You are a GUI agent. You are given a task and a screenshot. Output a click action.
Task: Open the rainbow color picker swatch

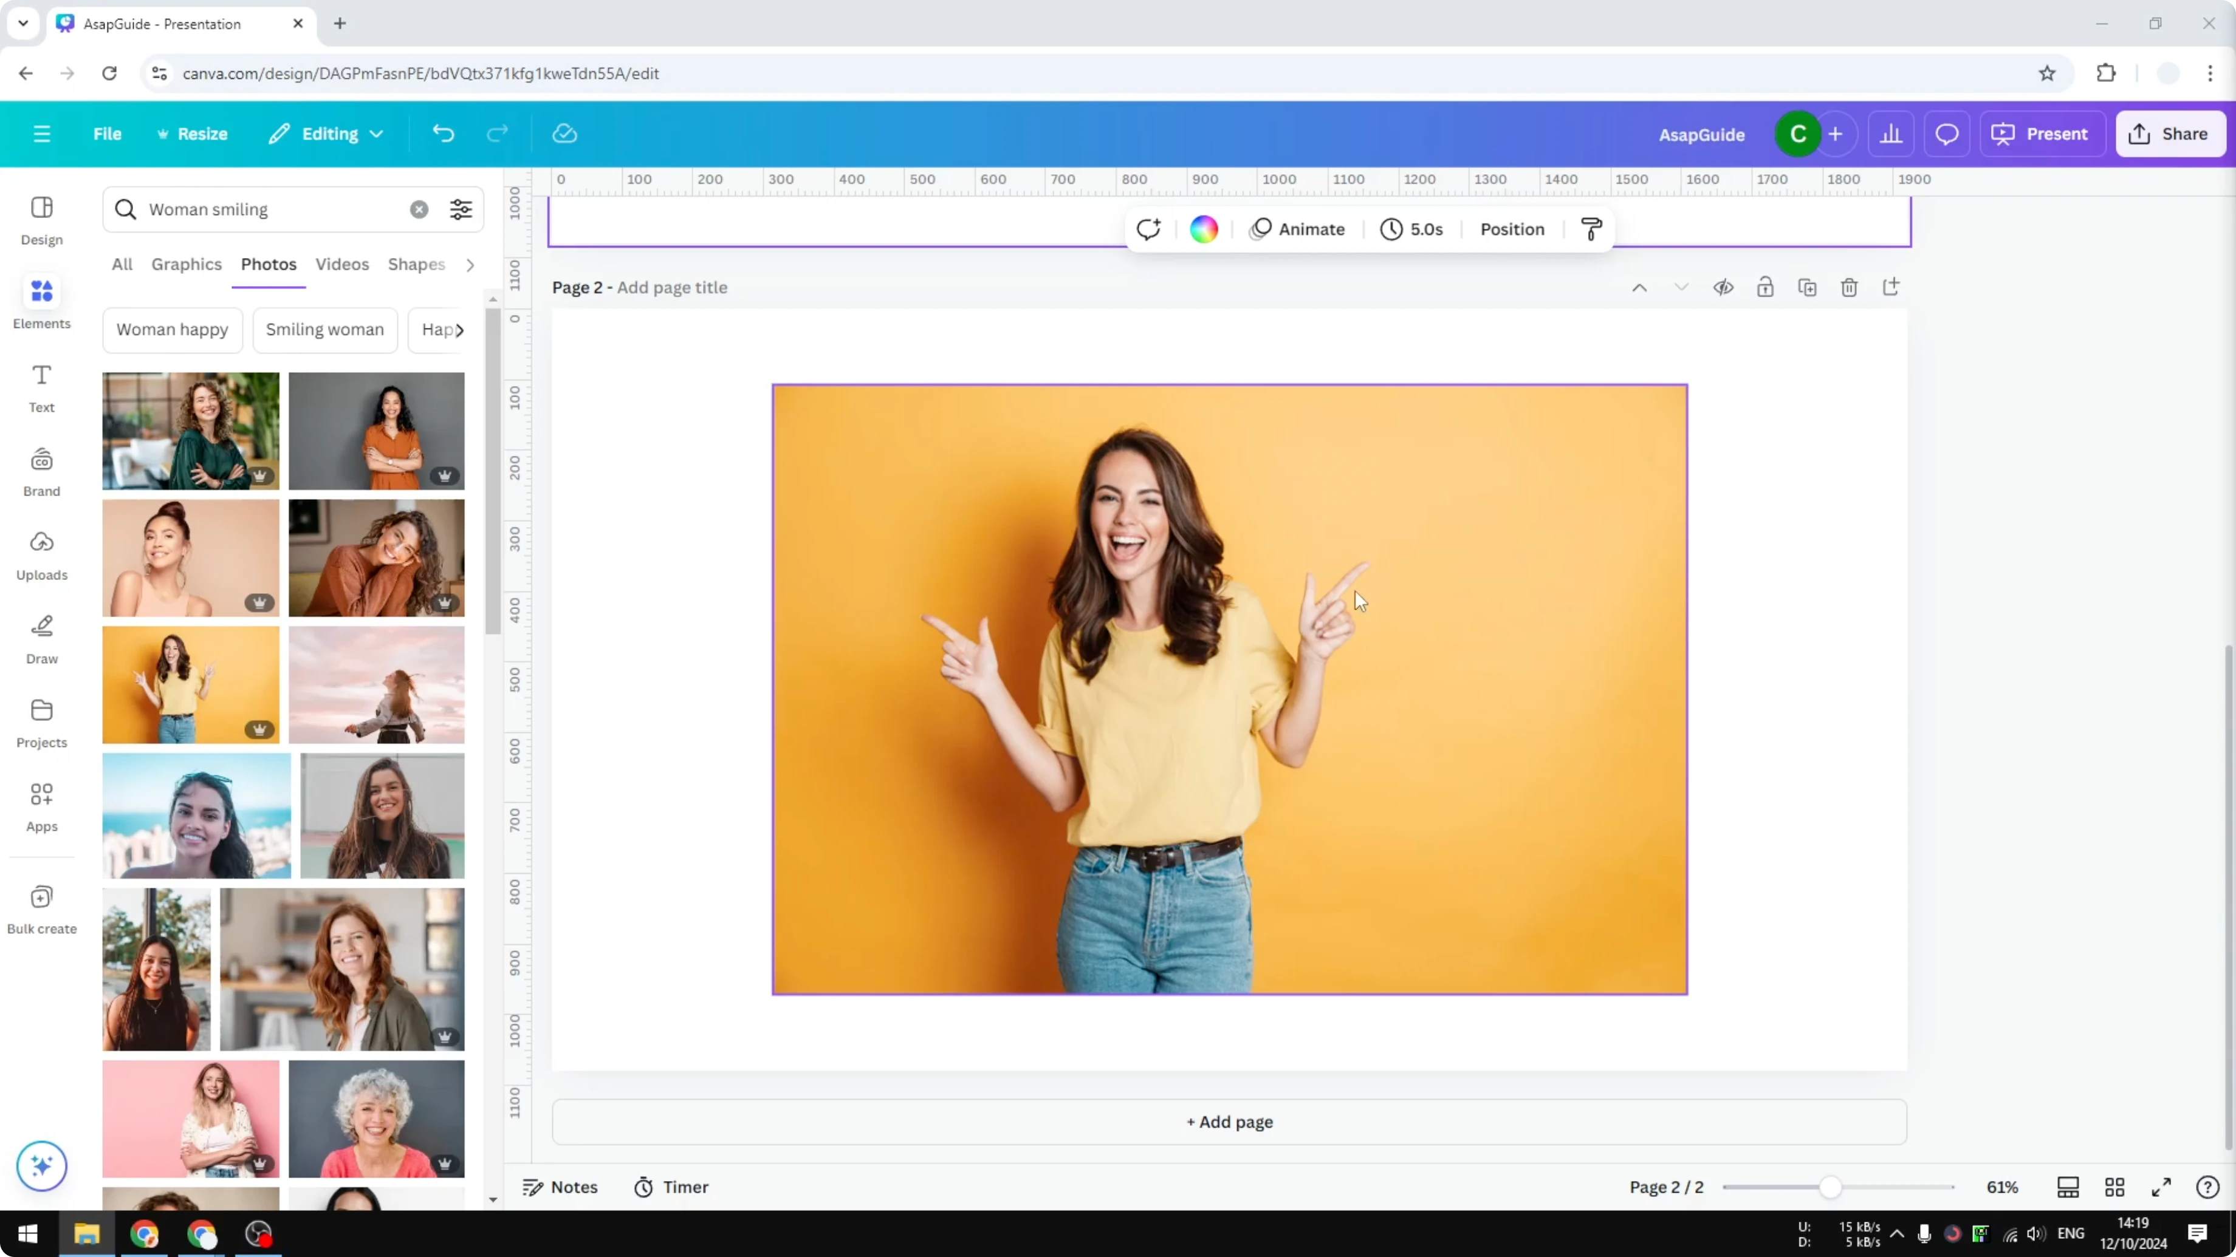pyautogui.click(x=1203, y=229)
